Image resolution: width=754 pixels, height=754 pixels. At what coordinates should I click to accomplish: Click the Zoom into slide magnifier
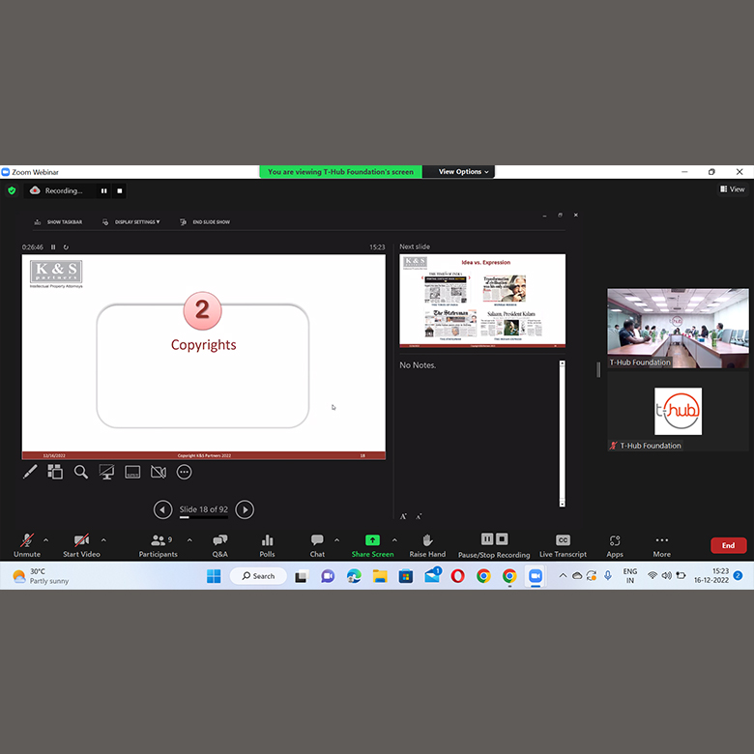[81, 472]
